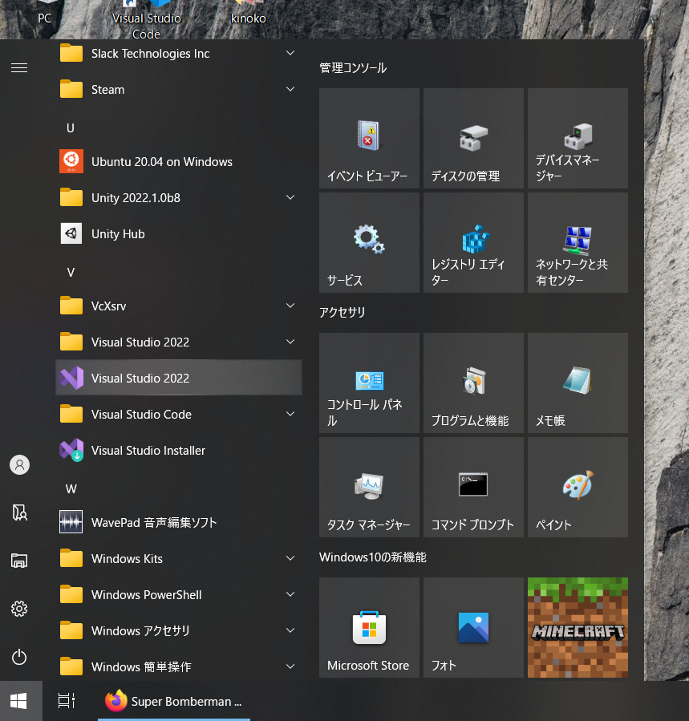
Task: Open Task View on the taskbar
Action: (67, 701)
